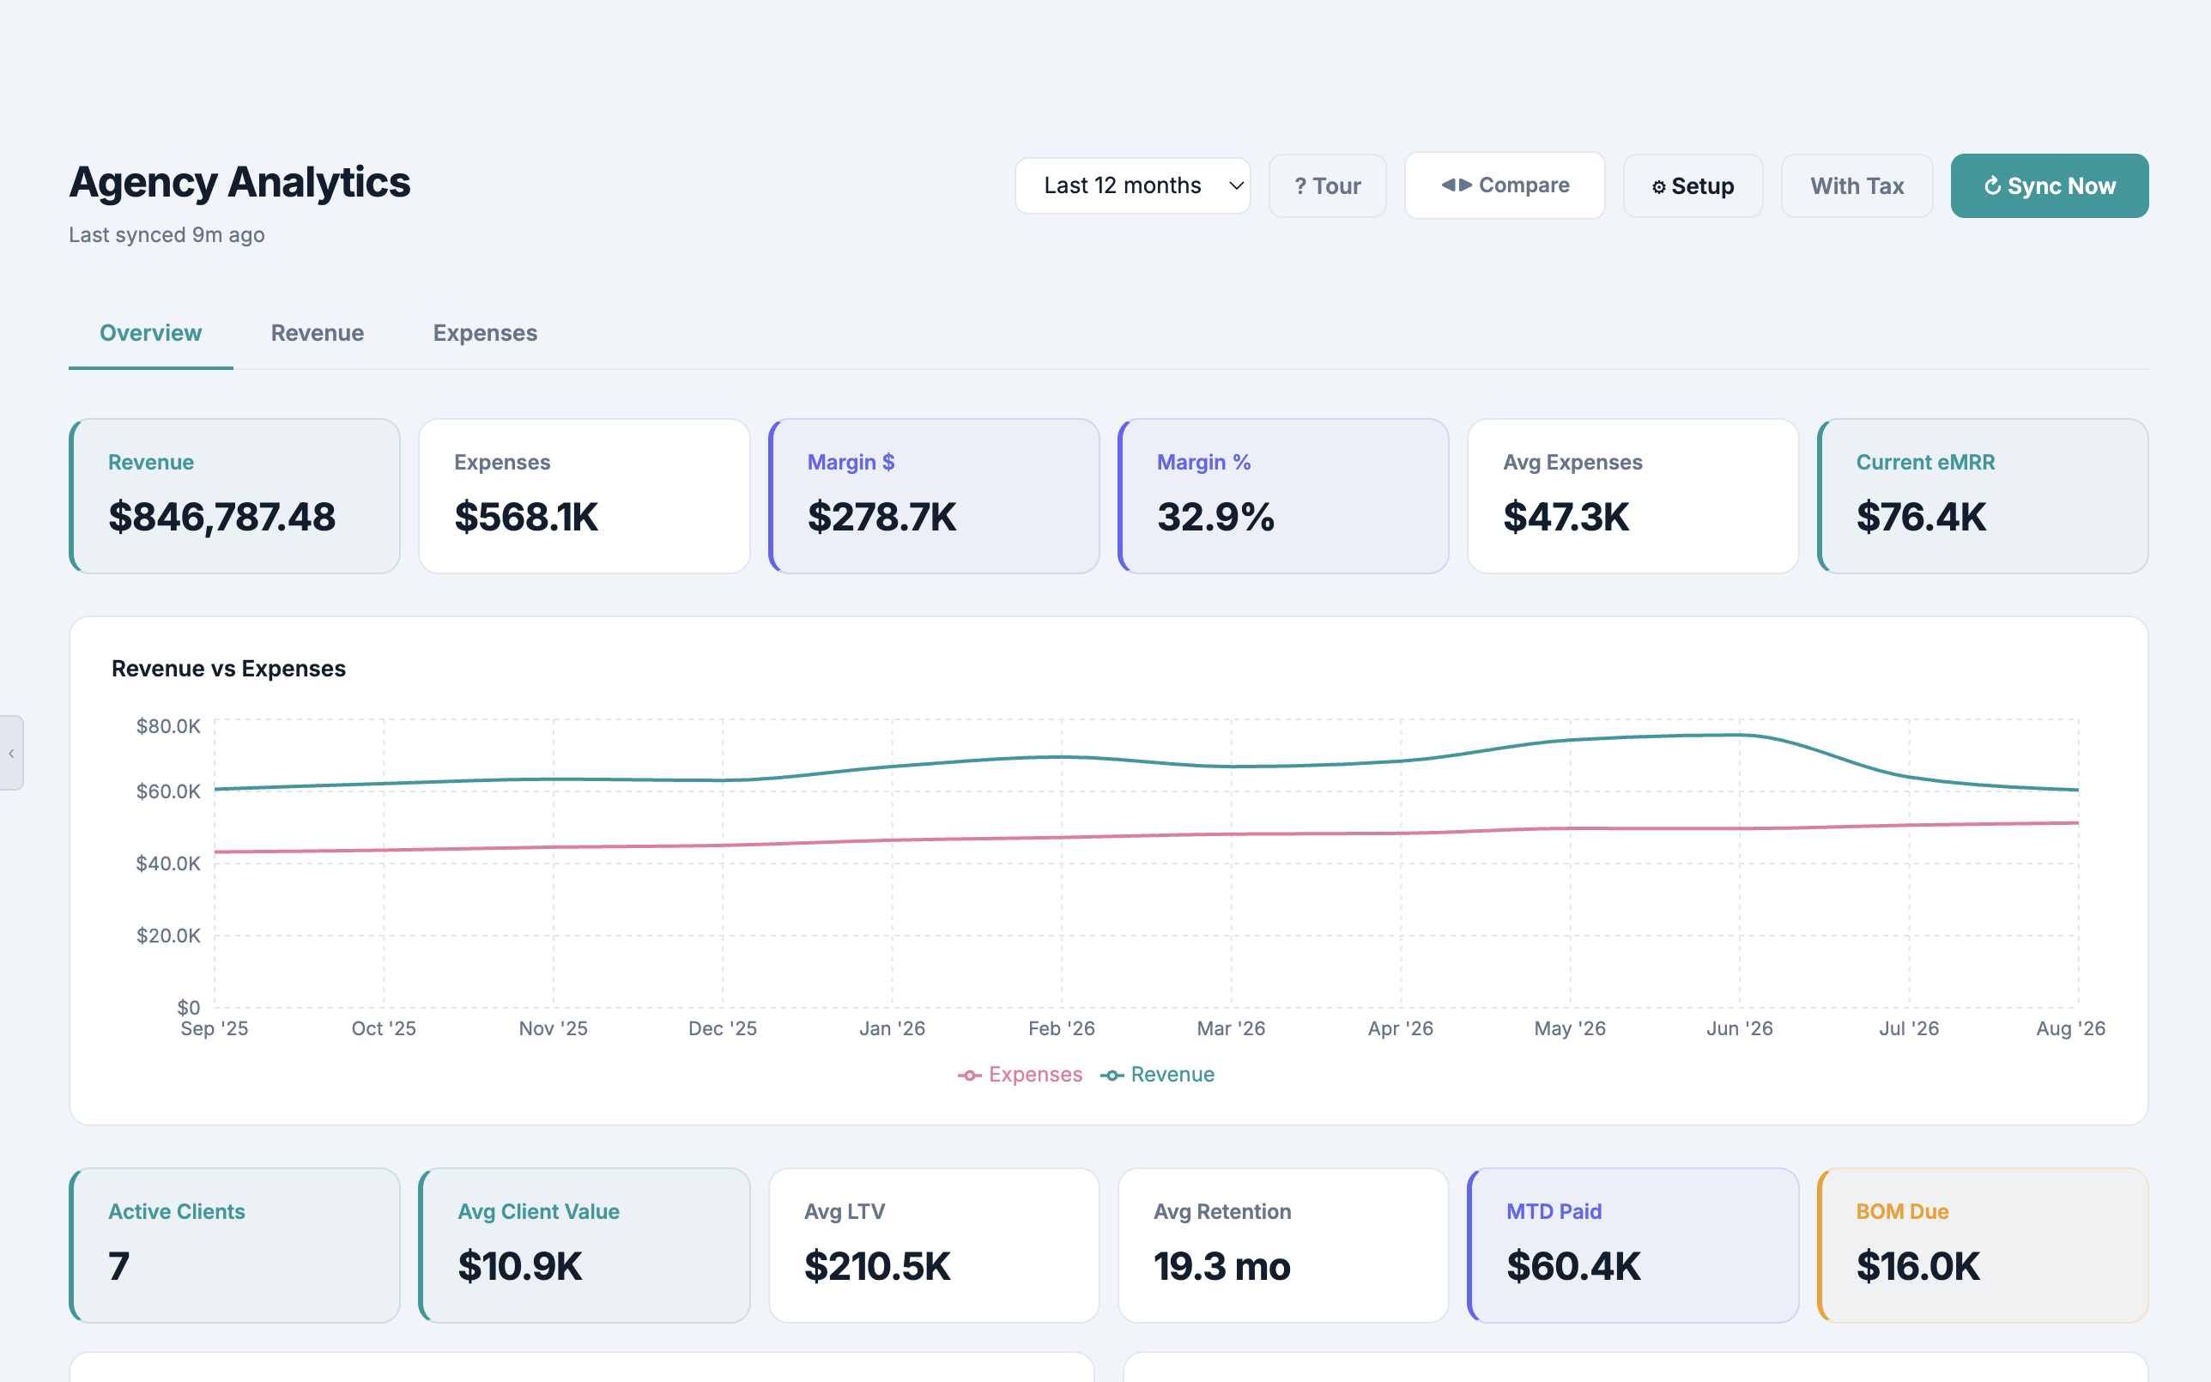This screenshot has height=1382, width=2211.
Task: Select the BOM Due orange card
Action: 1983,1245
